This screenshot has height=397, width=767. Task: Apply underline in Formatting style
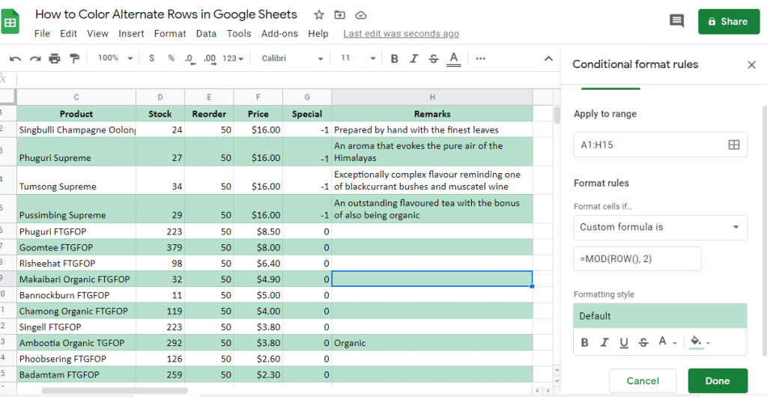[x=624, y=342]
